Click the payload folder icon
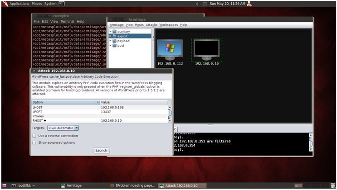 pos(115,41)
